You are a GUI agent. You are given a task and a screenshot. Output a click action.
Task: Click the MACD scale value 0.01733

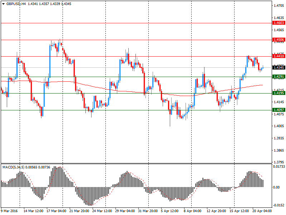[x=279, y=167]
